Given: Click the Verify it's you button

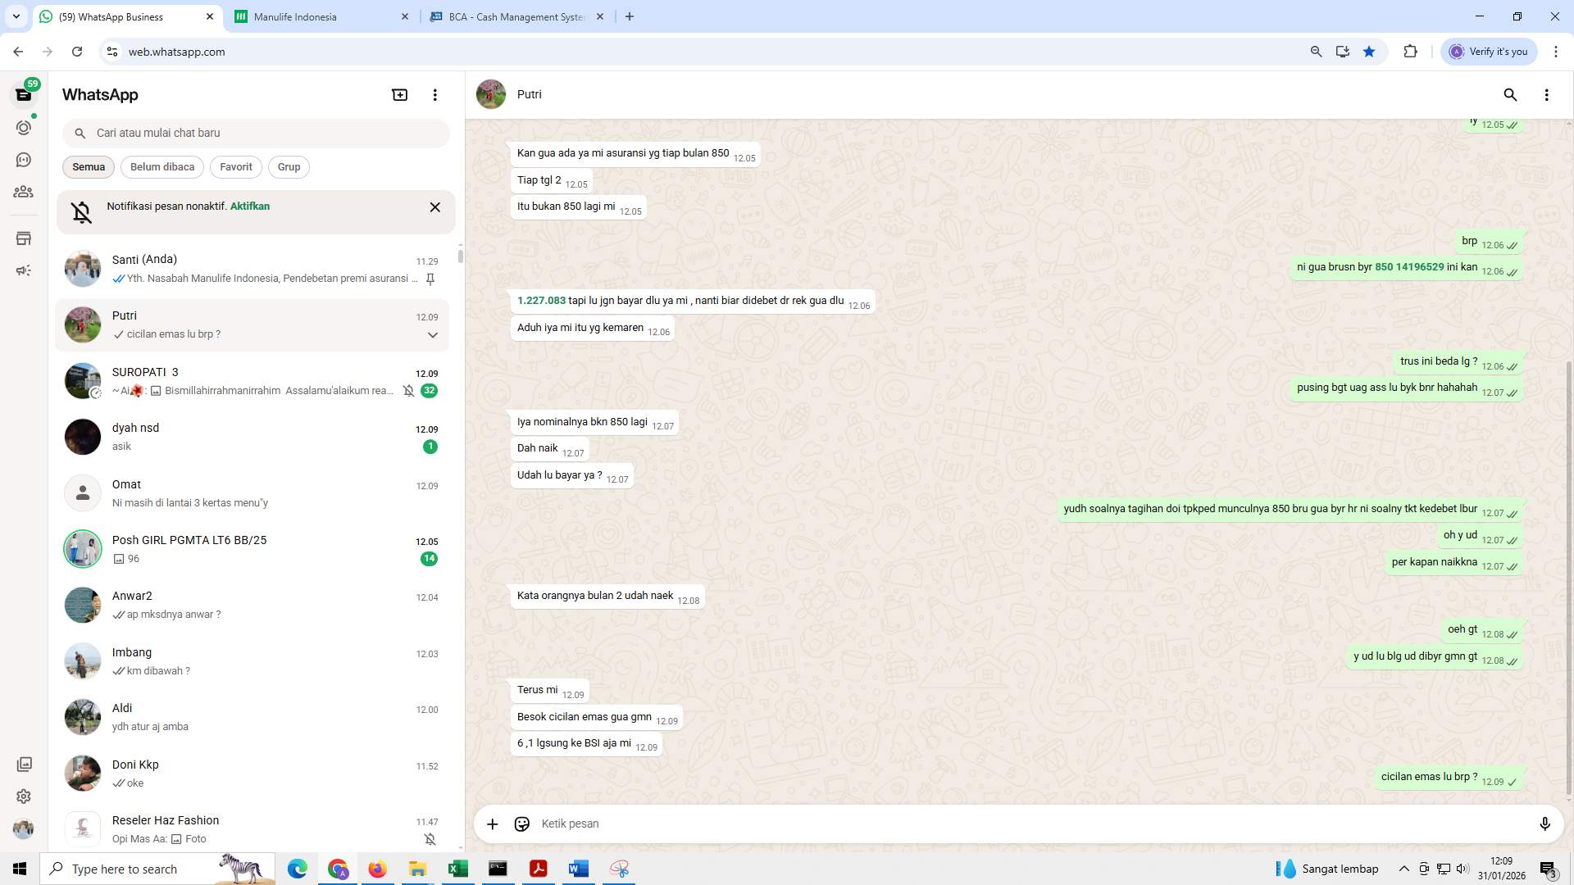Looking at the screenshot, I should [1489, 51].
